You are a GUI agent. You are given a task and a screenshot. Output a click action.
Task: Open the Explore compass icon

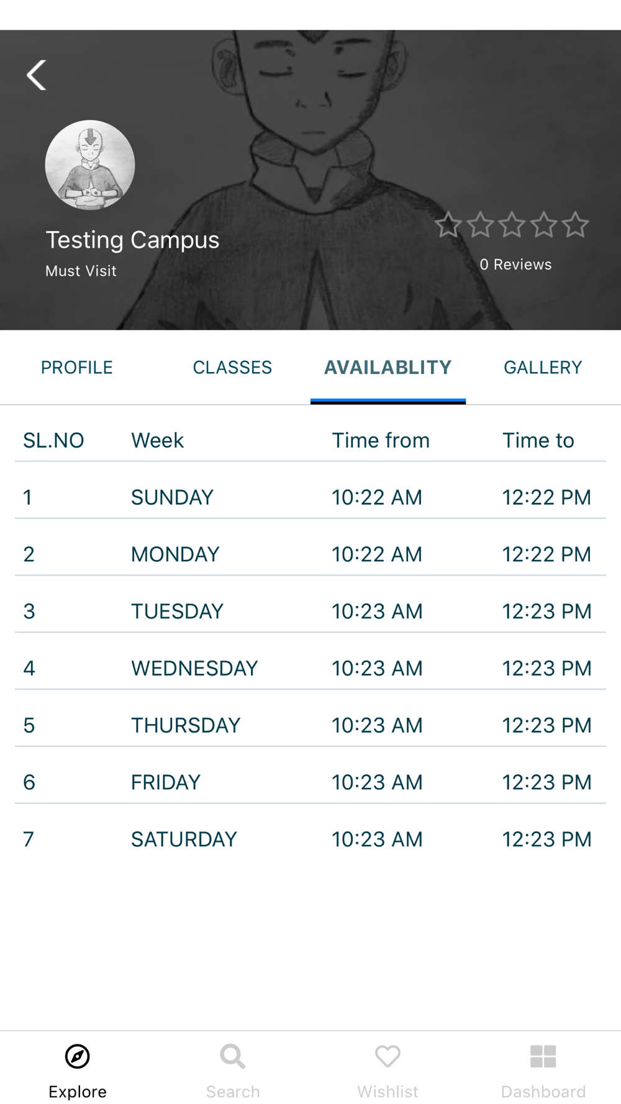pos(78,1056)
